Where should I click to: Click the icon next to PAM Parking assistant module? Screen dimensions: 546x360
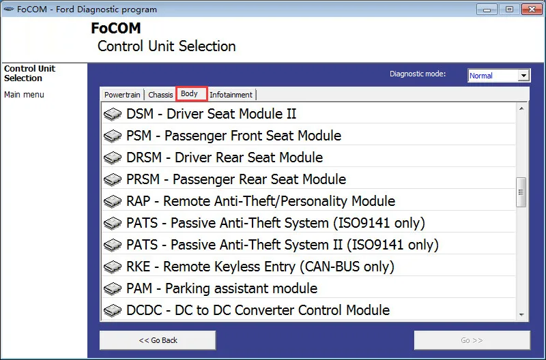pyautogui.click(x=113, y=288)
